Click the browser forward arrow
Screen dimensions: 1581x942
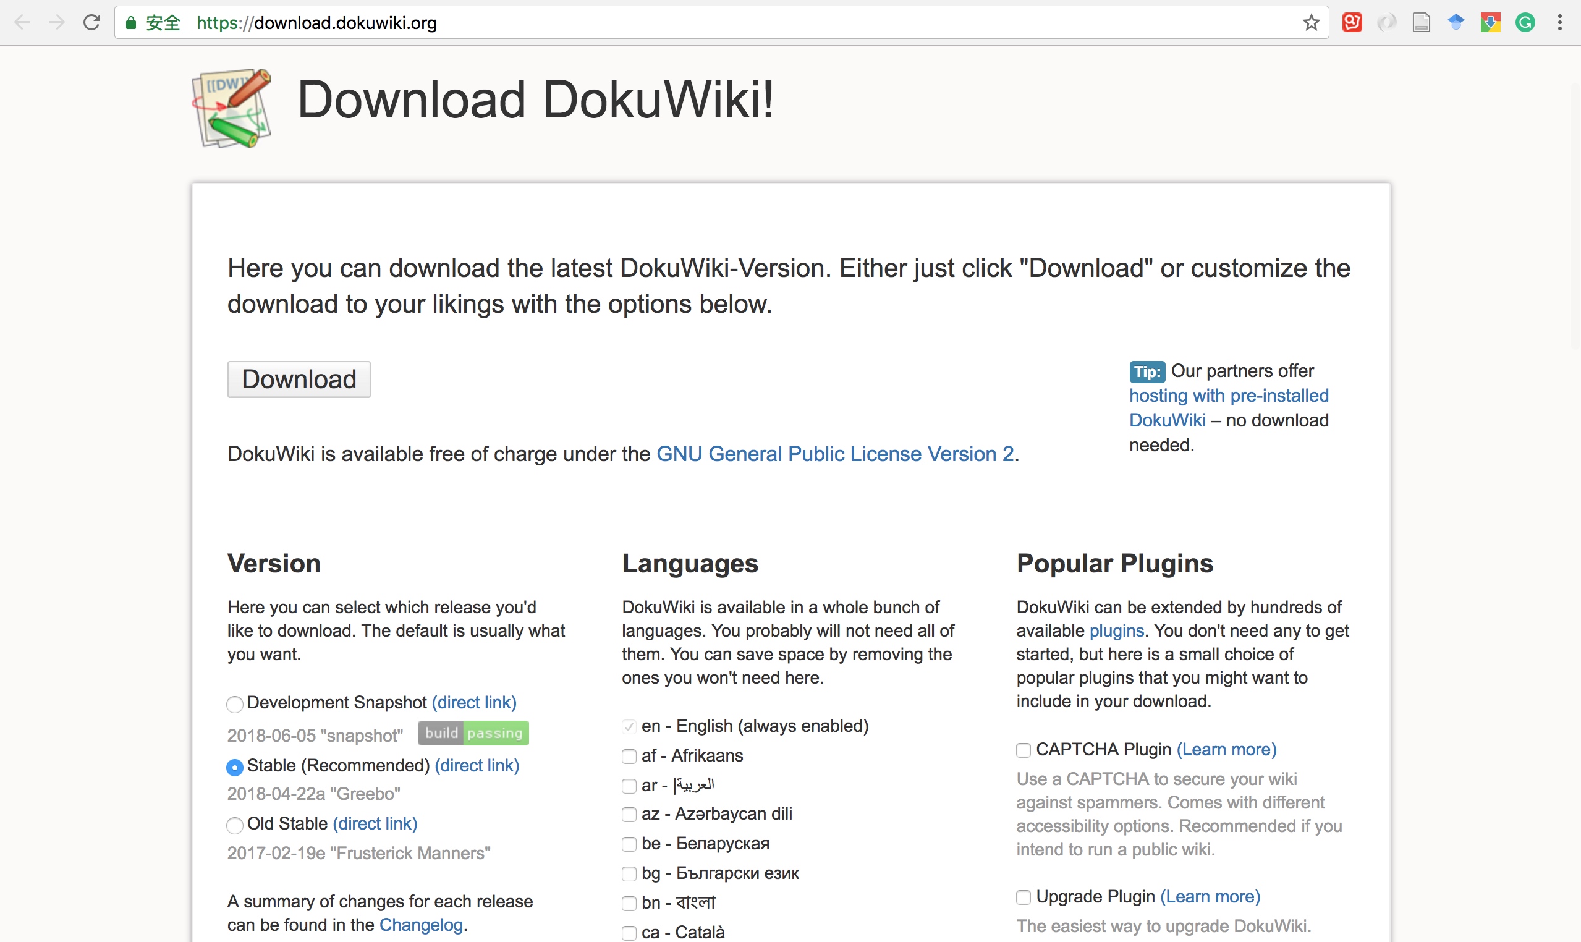[57, 23]
